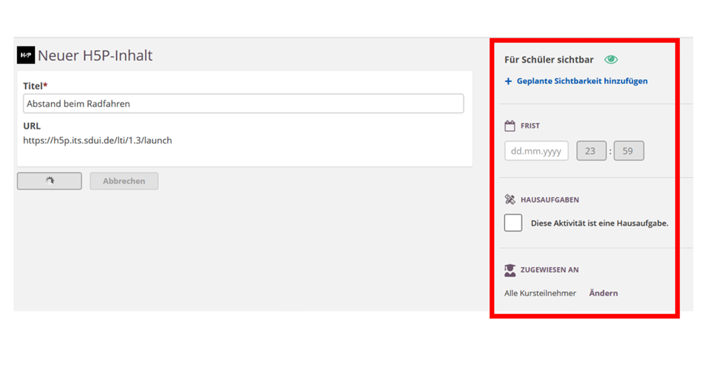The image size is (711, 372).
Task: Focus the Titel field with 'Abstand beim Radfahren'
Action: (x=243, y=104)
